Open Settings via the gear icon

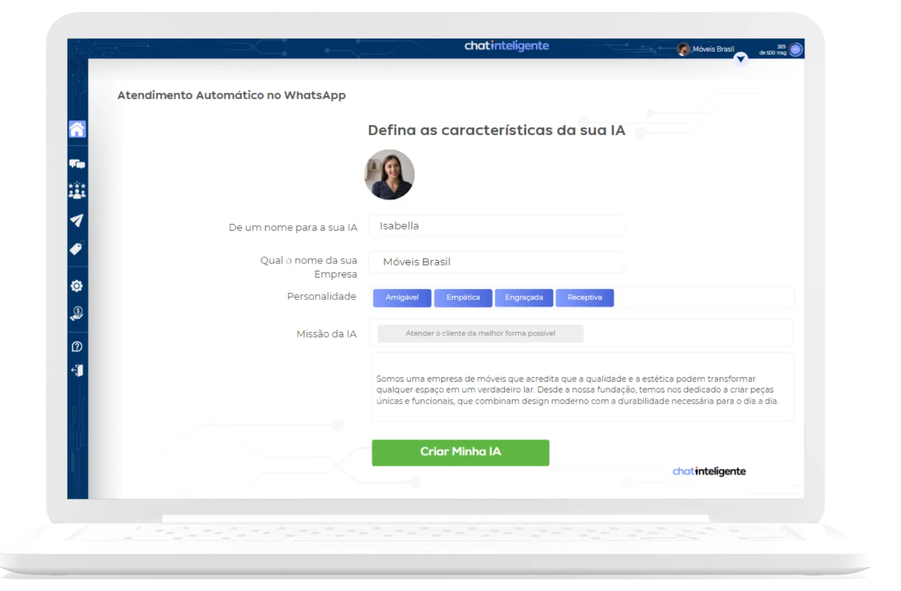click(x=78, y=285)
